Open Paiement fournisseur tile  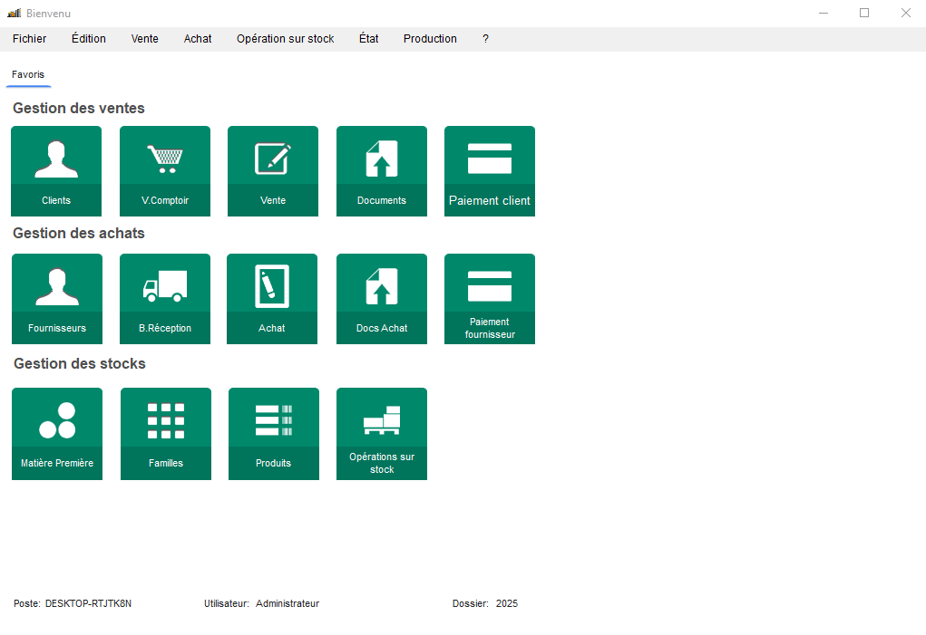[490, 298]
